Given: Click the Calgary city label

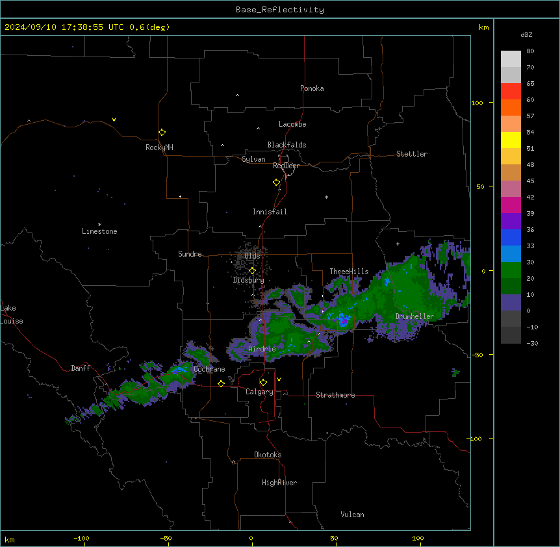Looking at the screenshot, I should click(x=259, y=392).
